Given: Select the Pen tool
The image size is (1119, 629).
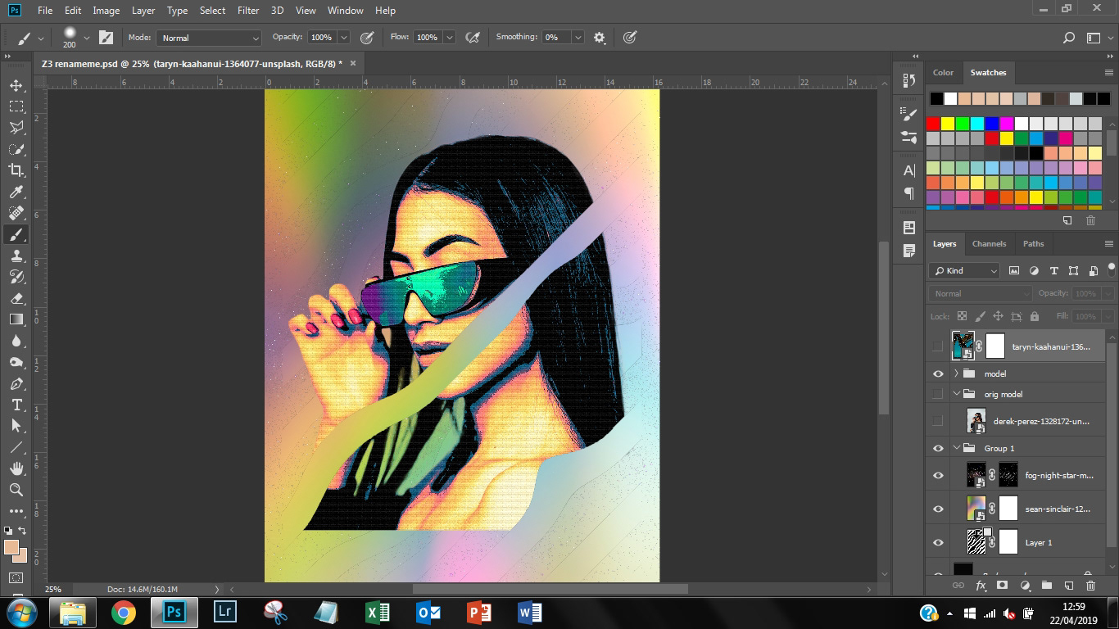Looking at the screenshot, I should pos(16,384).
